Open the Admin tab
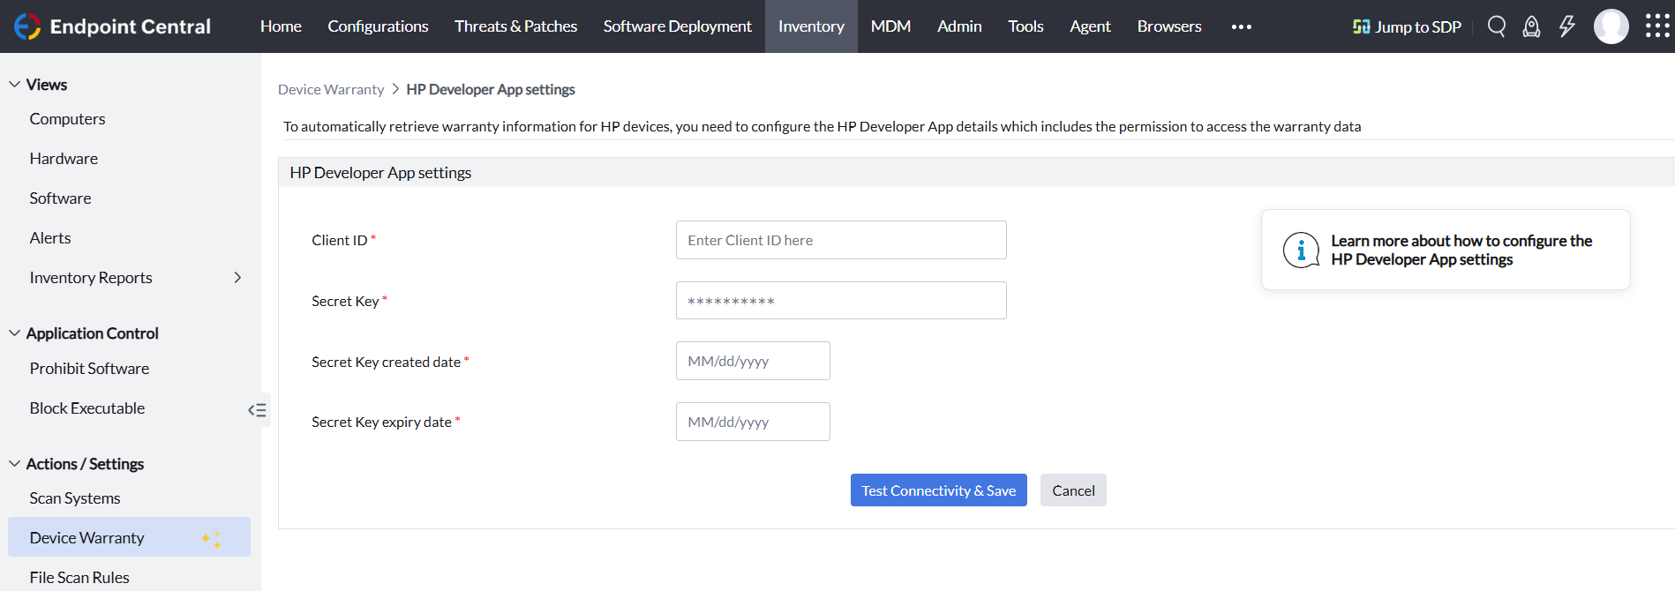This screenshot has width=1675, height=591. pyautogui.click(x=959, y=26)
